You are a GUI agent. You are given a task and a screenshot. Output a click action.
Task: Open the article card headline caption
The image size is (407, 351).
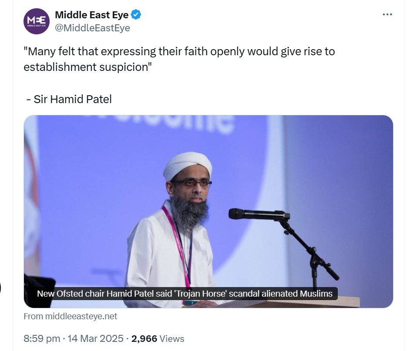tap(185, 294)
